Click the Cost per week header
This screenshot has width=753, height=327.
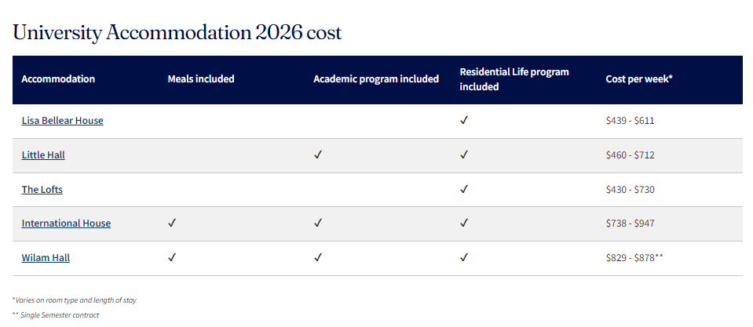(x=639, y=79)
